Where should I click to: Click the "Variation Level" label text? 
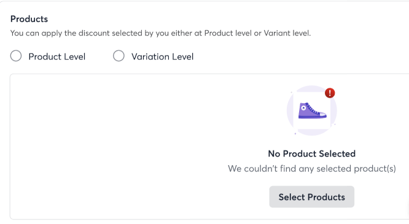163,56
